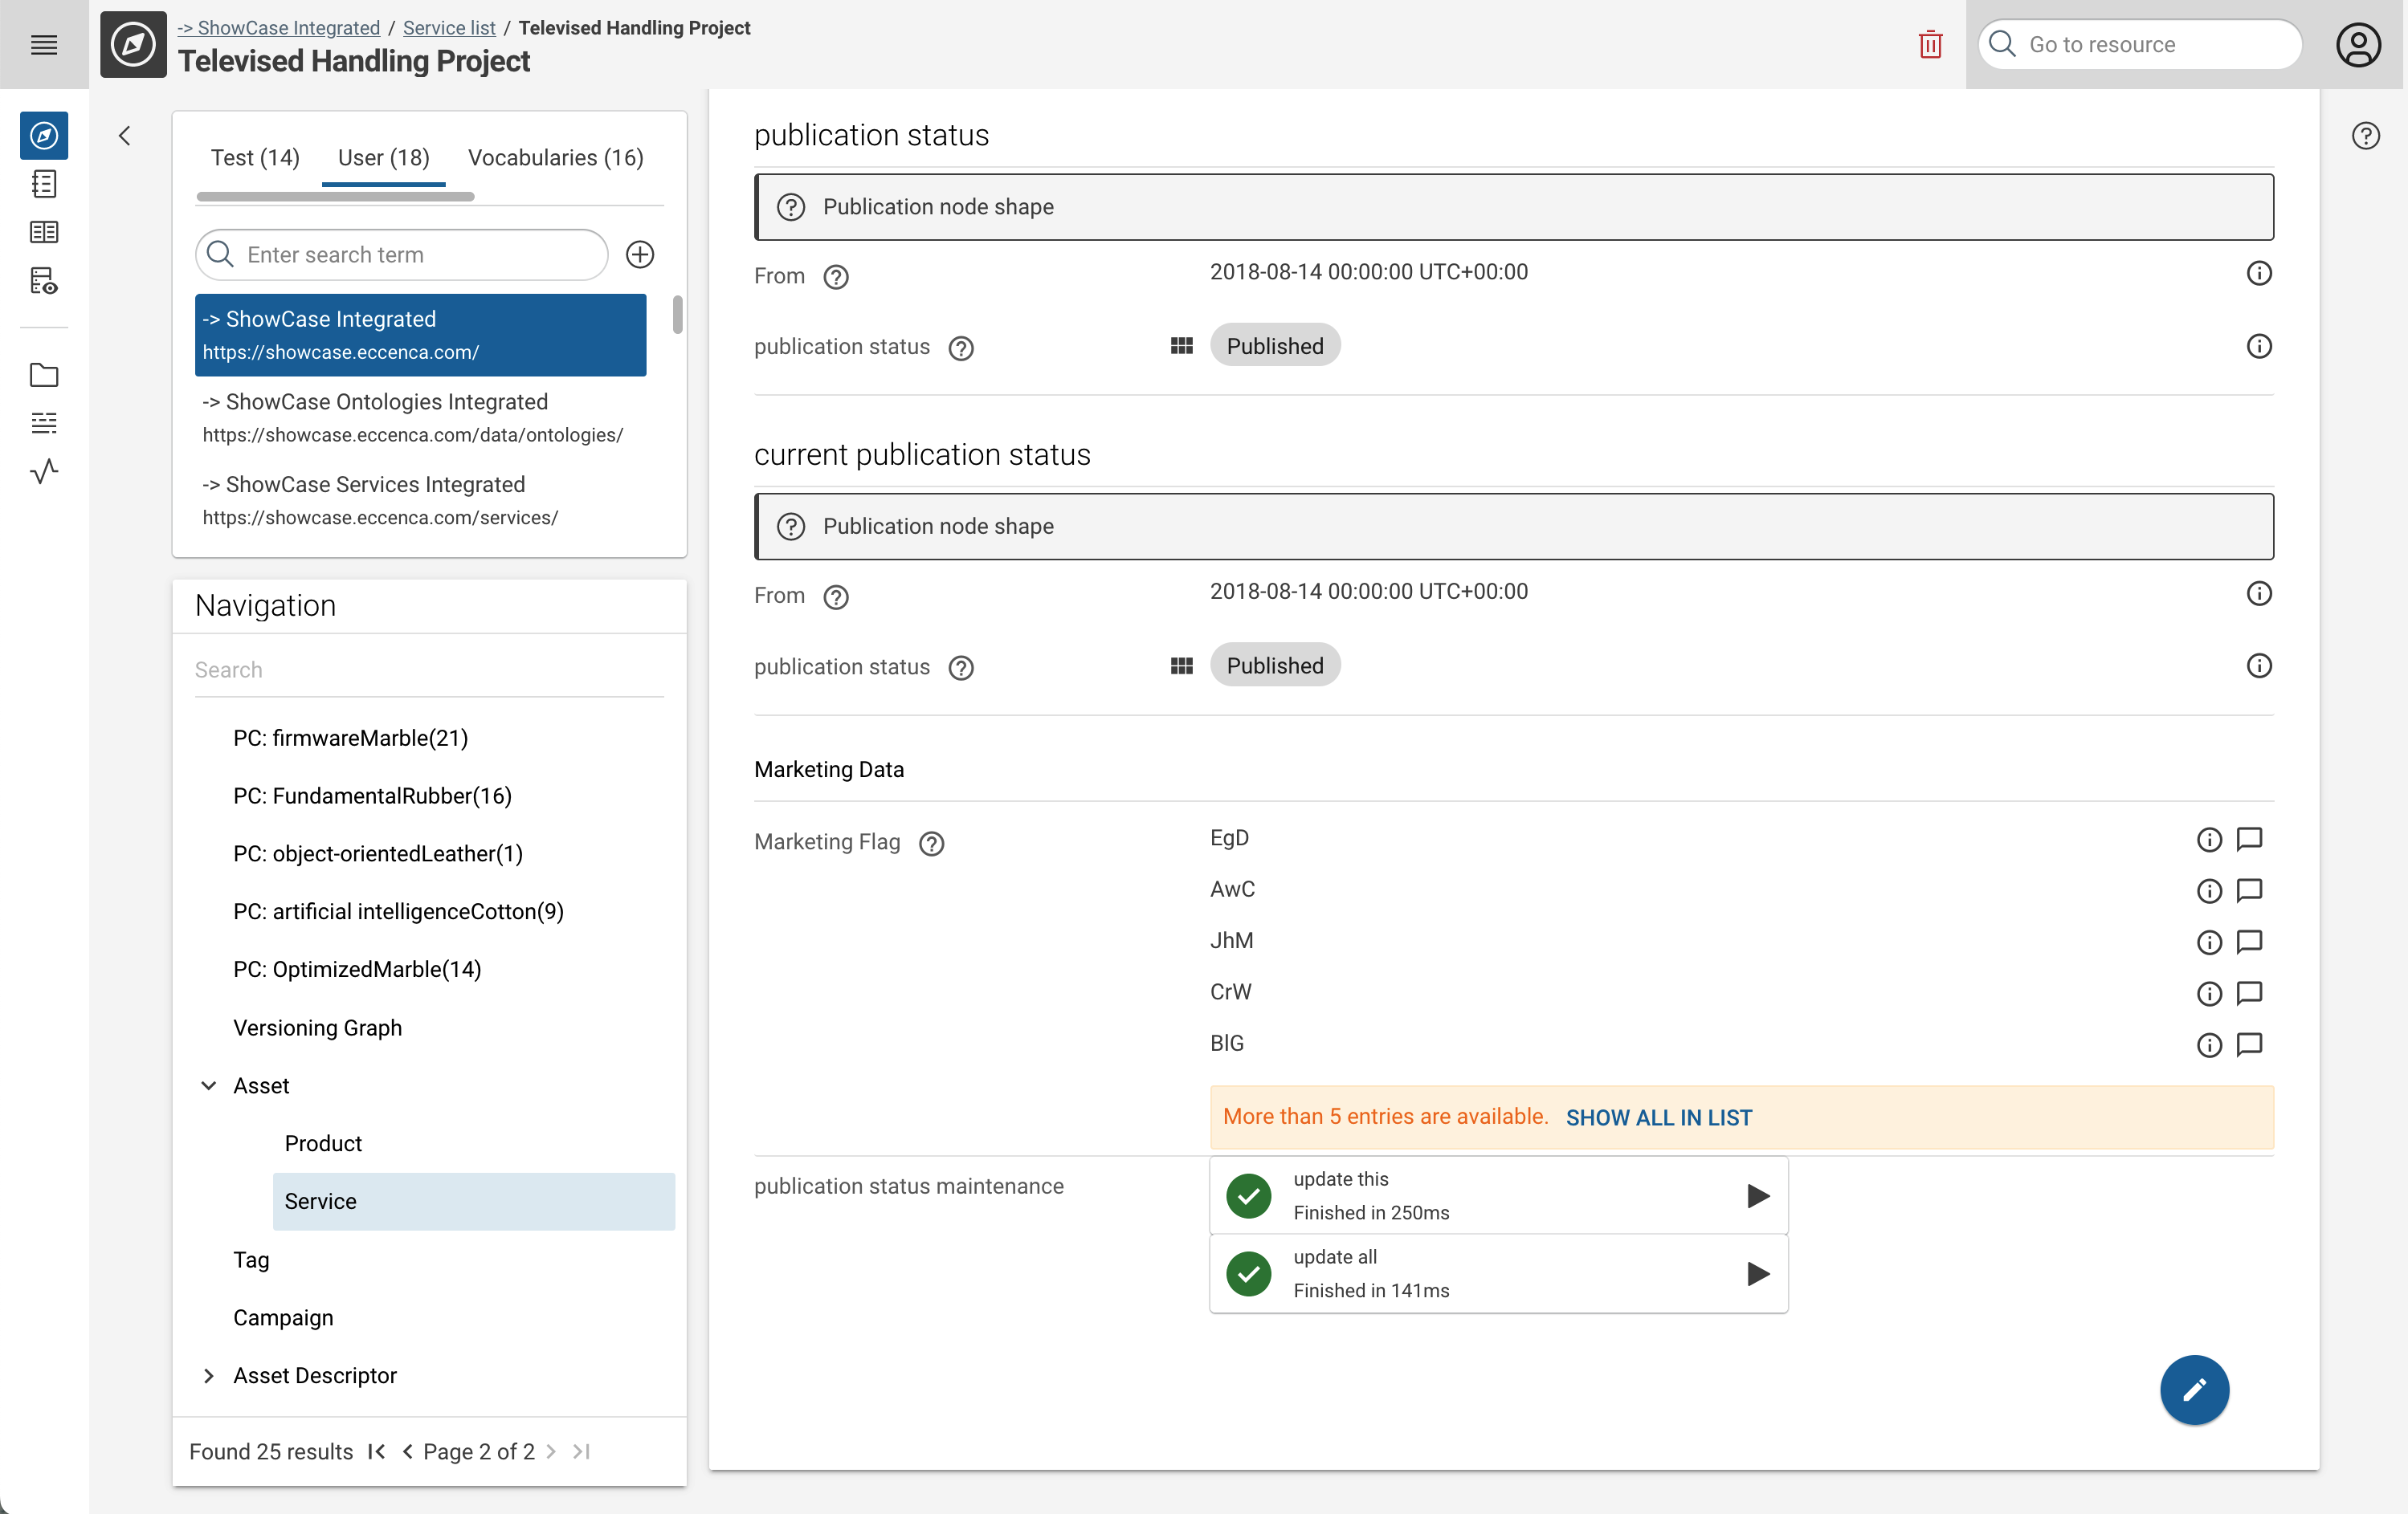Screen dimensions: 2408x1514
Task: Collapse the Asset section in Navigation
Action: pos(209,1085)
